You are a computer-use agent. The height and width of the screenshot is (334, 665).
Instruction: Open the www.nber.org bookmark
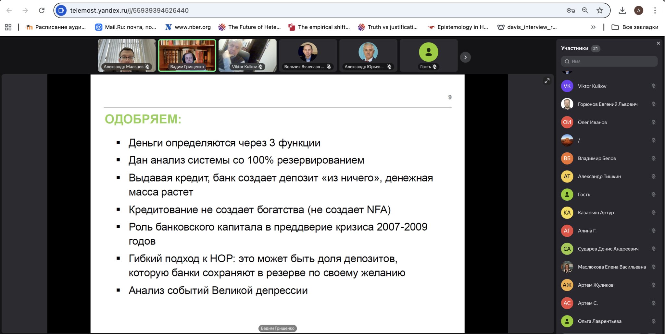(x=188, y=27)
